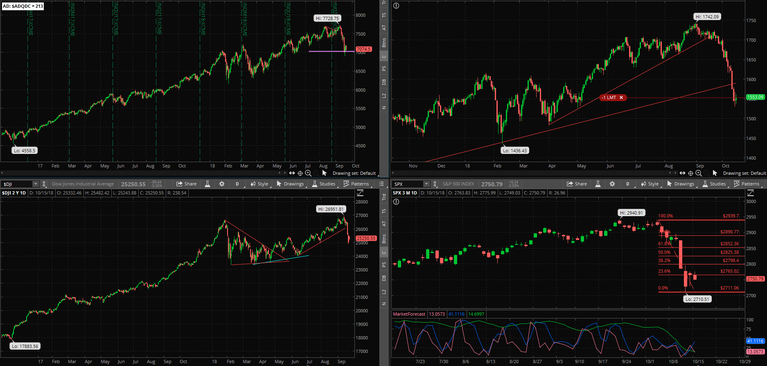
Task: Expand the SPX symbol dropdown arrow
Action: pos(426,184)
